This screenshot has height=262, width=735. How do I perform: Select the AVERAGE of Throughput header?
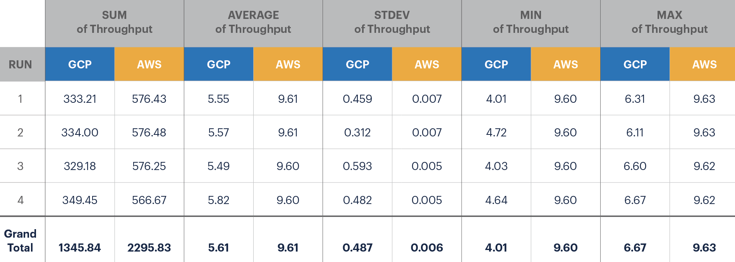(253, 22)
